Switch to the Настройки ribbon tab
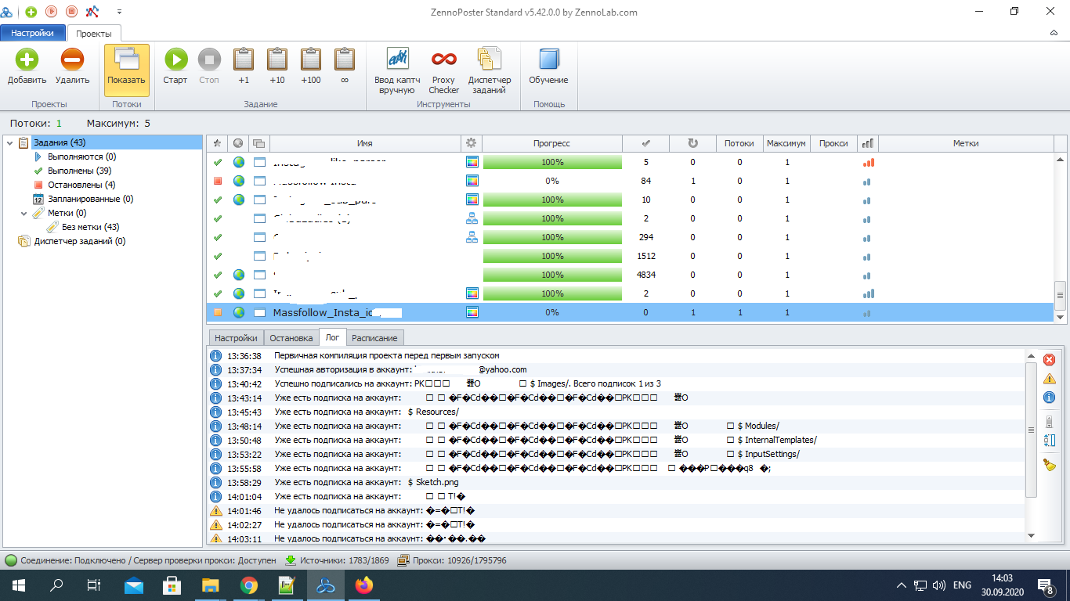This screenshot has width=1070, height=601. [x=33, y=33]
